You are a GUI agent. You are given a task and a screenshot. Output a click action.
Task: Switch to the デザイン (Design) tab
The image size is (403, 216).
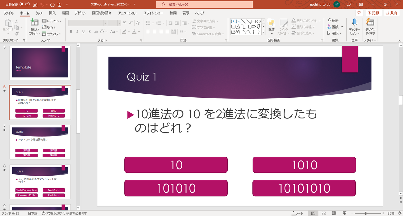[x=80, y=13]
